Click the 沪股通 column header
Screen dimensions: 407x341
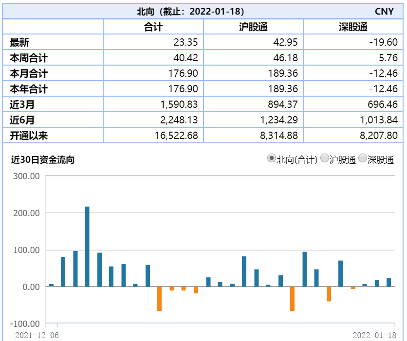pos(253,27)
